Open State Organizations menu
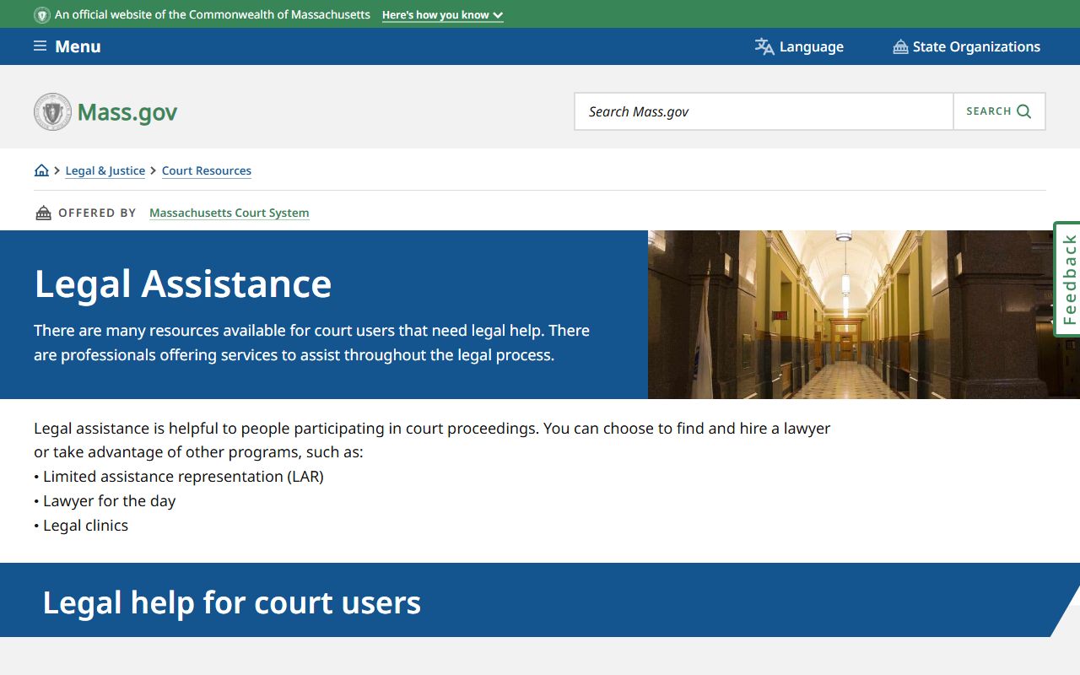The height and width of the screenshot is (675, 1080). pos(966,46)
